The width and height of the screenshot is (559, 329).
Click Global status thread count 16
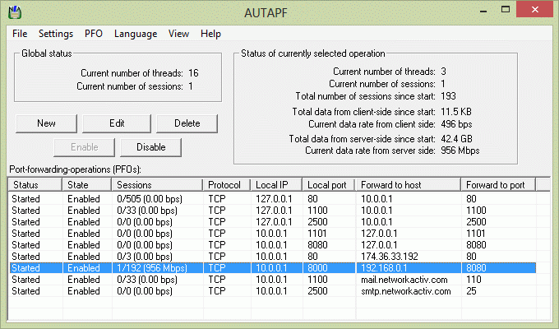[193, 73]
